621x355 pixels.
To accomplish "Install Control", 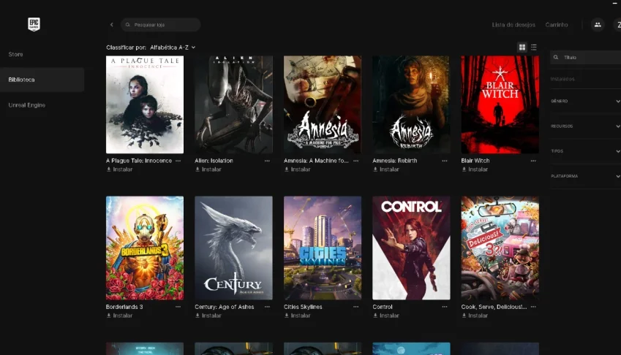I will [x=385, y=316].
